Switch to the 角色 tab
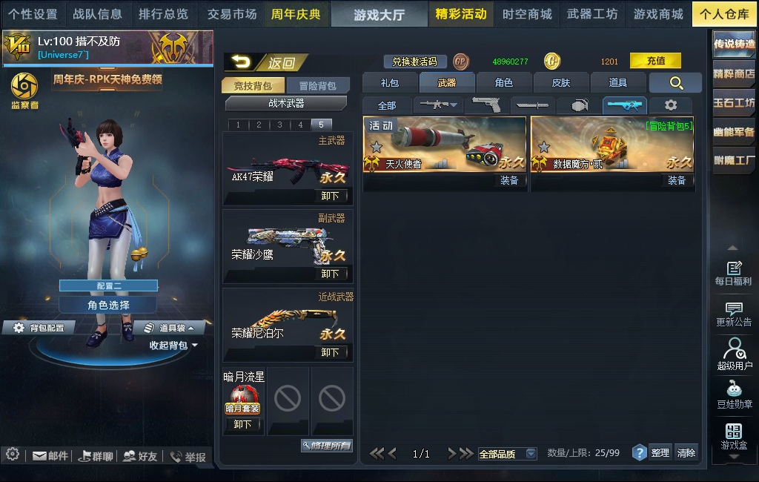The width and height of the screenshot is (759, 482). pos(504,83)
